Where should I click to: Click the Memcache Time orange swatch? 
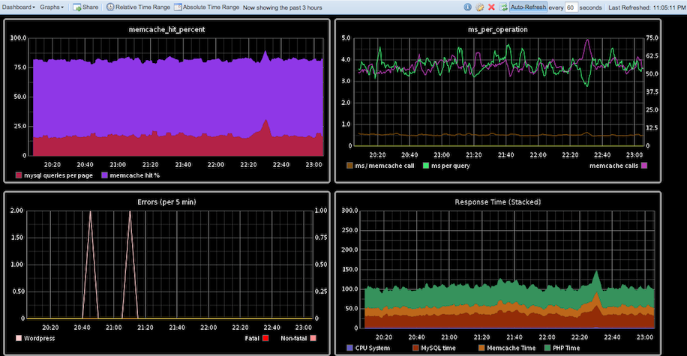(x=481, y=348)
